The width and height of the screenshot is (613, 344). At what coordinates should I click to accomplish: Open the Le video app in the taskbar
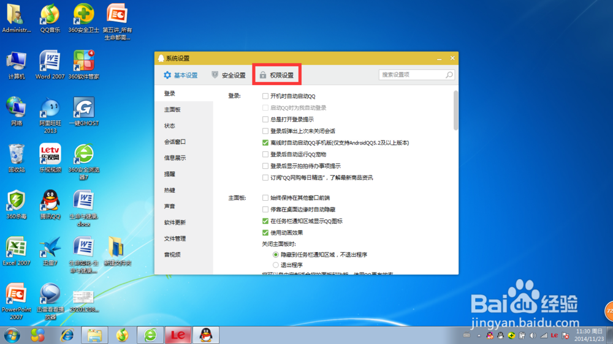click(x=178, y=335)
